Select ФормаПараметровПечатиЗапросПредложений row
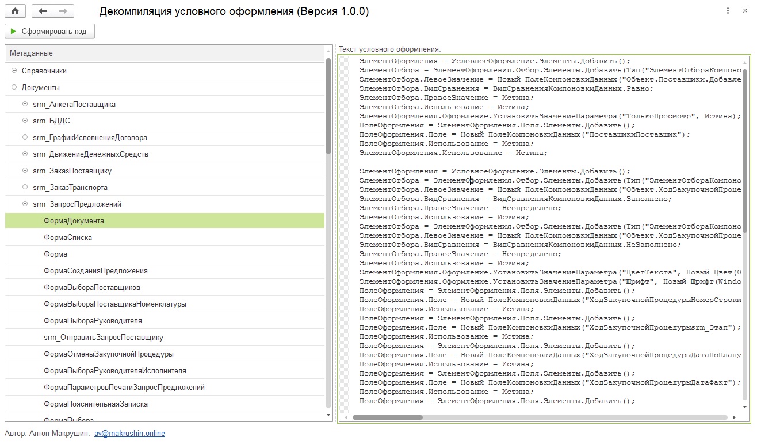Image resolution: width=757 pixels, height=445 pixels. click(x=165, y=387)
